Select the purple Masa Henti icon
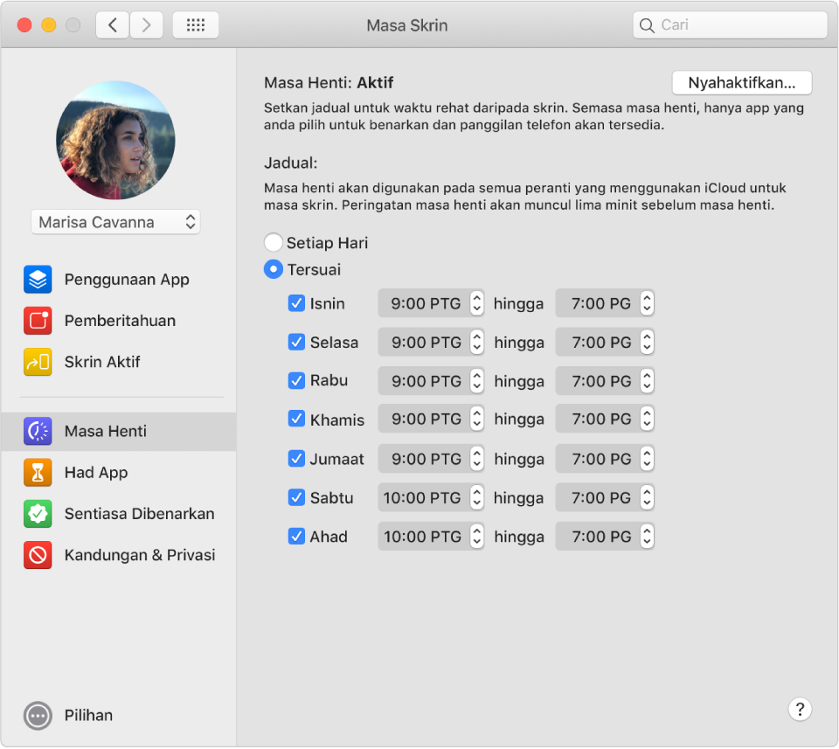 pos(38,431)
